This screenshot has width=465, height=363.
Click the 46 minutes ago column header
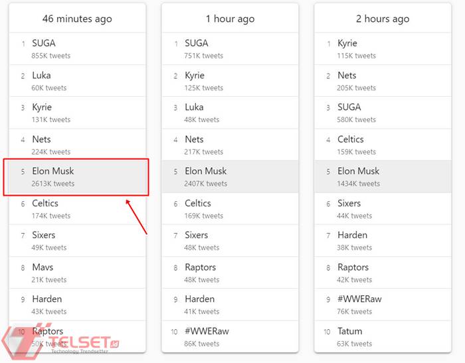coord(77,19)
